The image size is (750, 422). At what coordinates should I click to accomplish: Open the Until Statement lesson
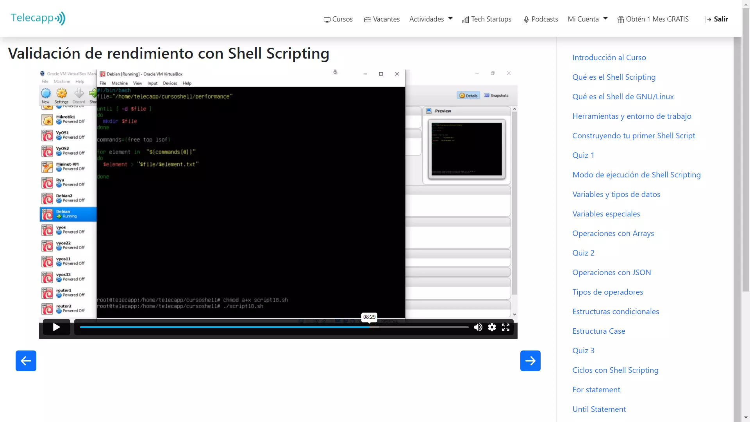click(599, 409)
